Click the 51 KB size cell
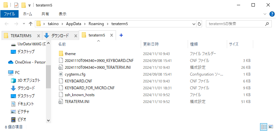This screenshot has width=276, height=131. click(246, 102)
